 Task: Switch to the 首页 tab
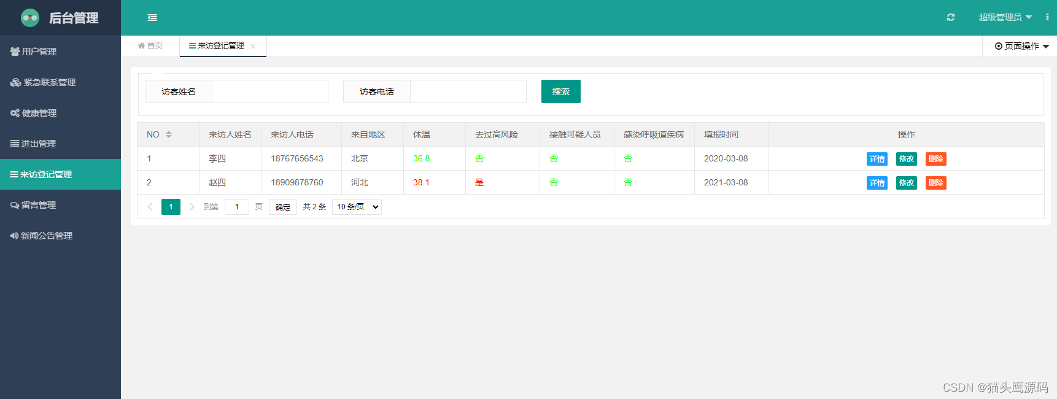[150, 46]
